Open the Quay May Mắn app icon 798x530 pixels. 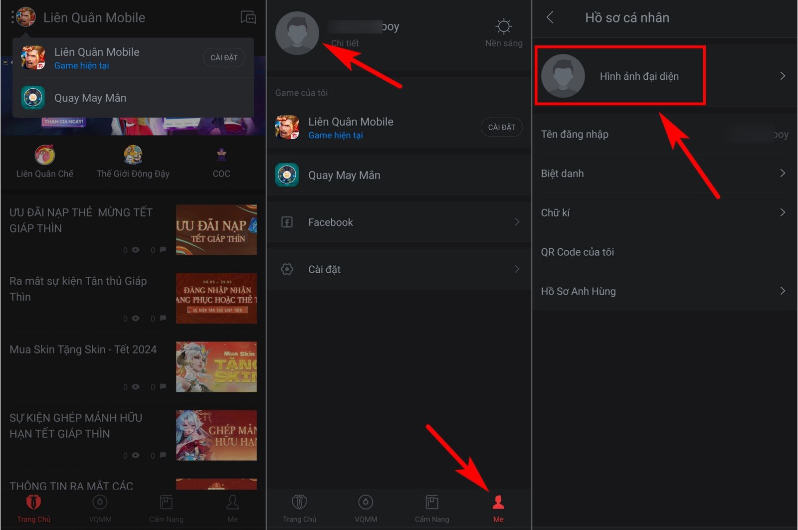pos(32,98)
